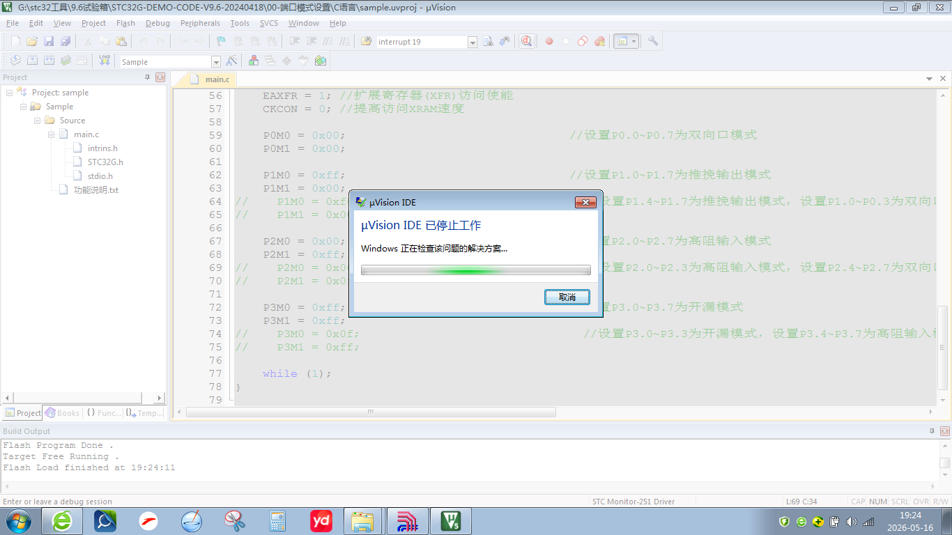952x535 pixels.
Task: Click 'STC Monitor-251 Driver' in status bar
Action: coord(634,502)
